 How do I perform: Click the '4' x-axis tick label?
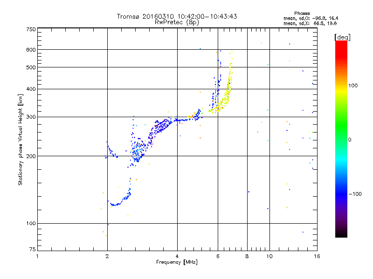point(177,256)
